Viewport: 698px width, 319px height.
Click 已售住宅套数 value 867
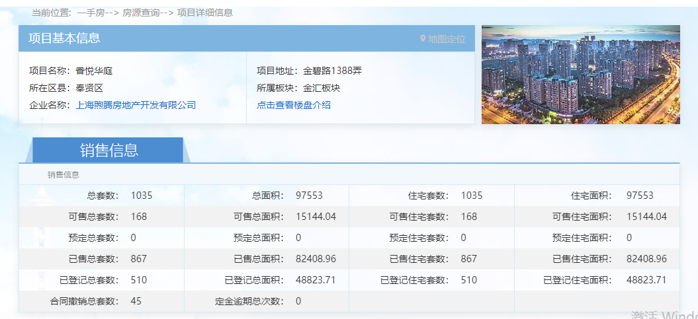(x=468, y=259)
